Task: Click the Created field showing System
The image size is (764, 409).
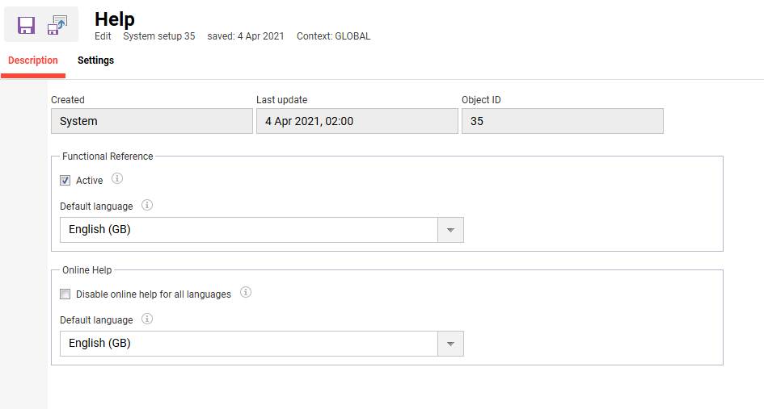Action: coord(152,121)
